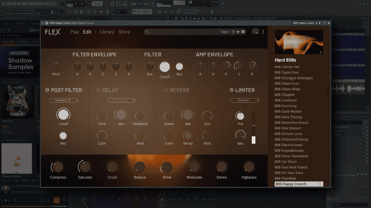
Task: Favorite the 808 Flappy Crunch preset star
Action: tap(320, 184)
